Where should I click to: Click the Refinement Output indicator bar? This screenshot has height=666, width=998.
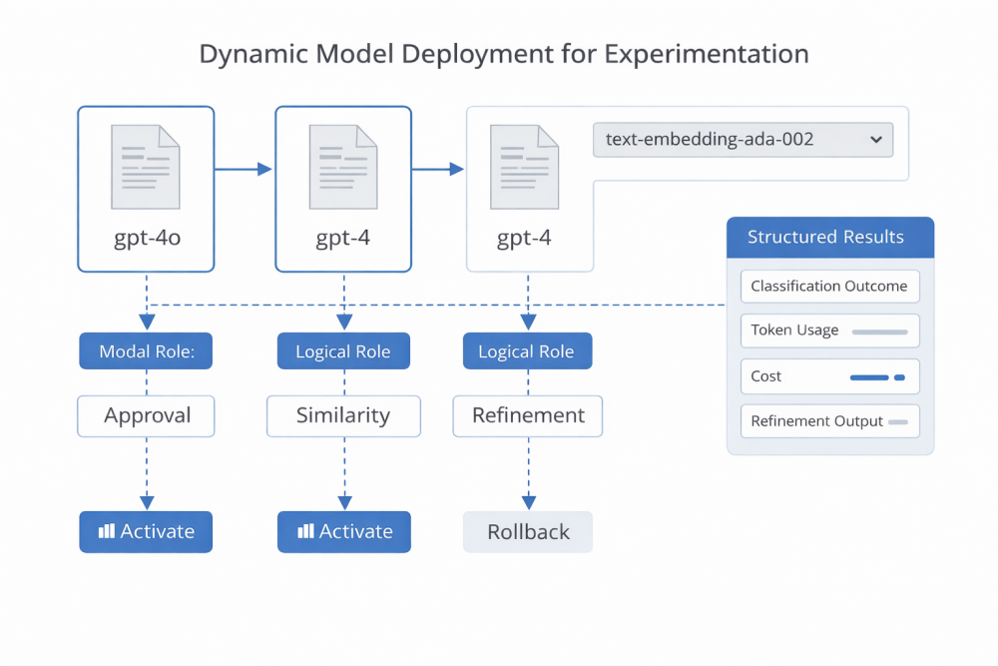coord(898,422)
